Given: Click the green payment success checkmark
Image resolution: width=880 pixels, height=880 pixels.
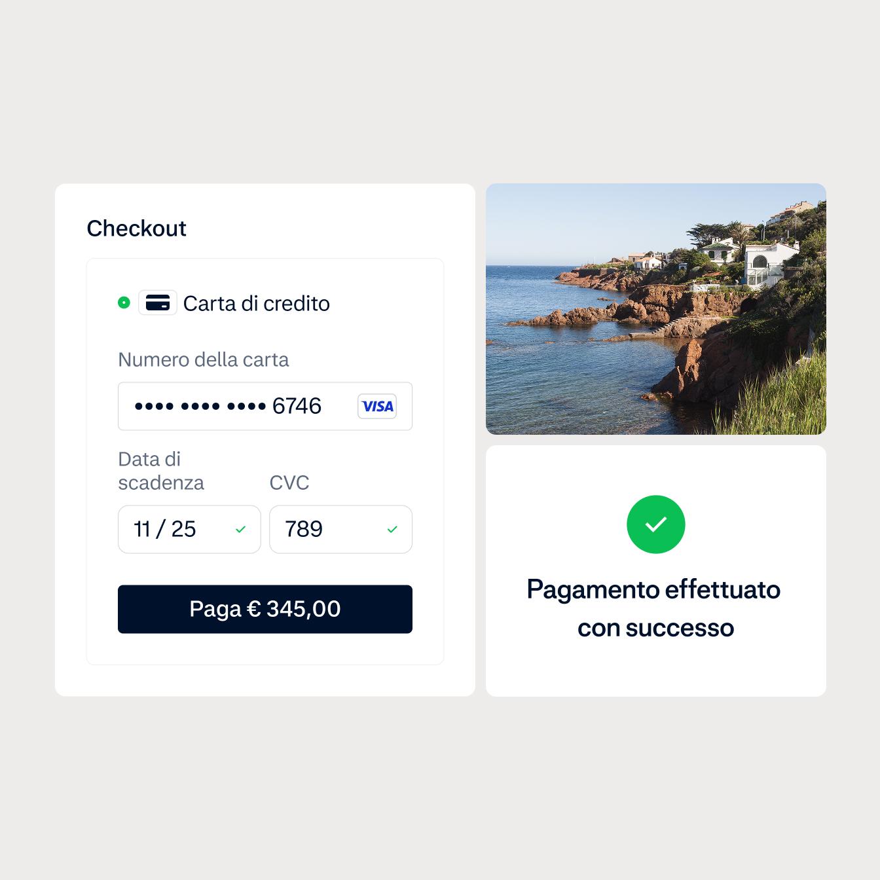Looking at the screenshot, I should pyautogui.click(x=655, y=524).
